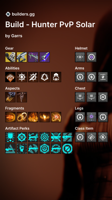Select the Solar super ability icon
The width and height of the screenshot is (112, 200).
(x=10, y=77)
